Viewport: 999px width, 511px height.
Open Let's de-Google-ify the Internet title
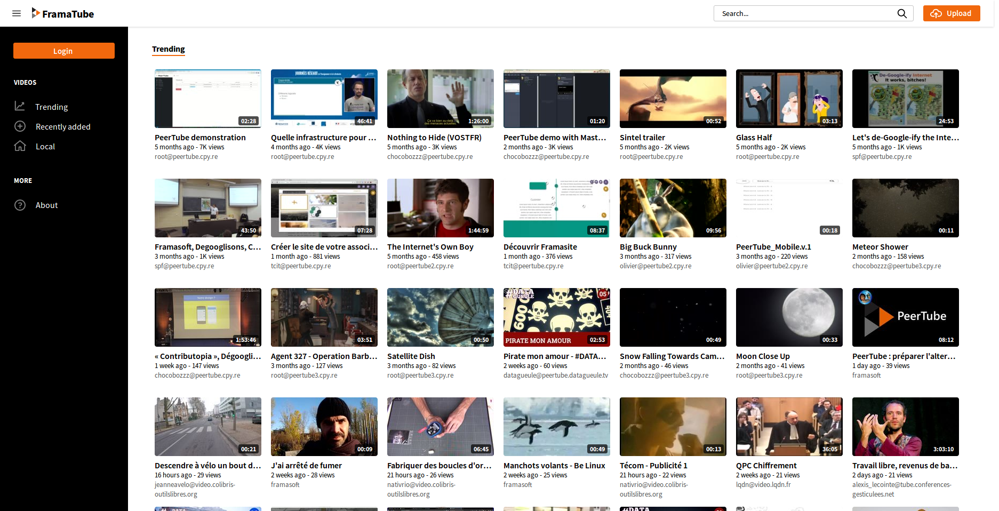pyautogui.click(x=906, y=138)
